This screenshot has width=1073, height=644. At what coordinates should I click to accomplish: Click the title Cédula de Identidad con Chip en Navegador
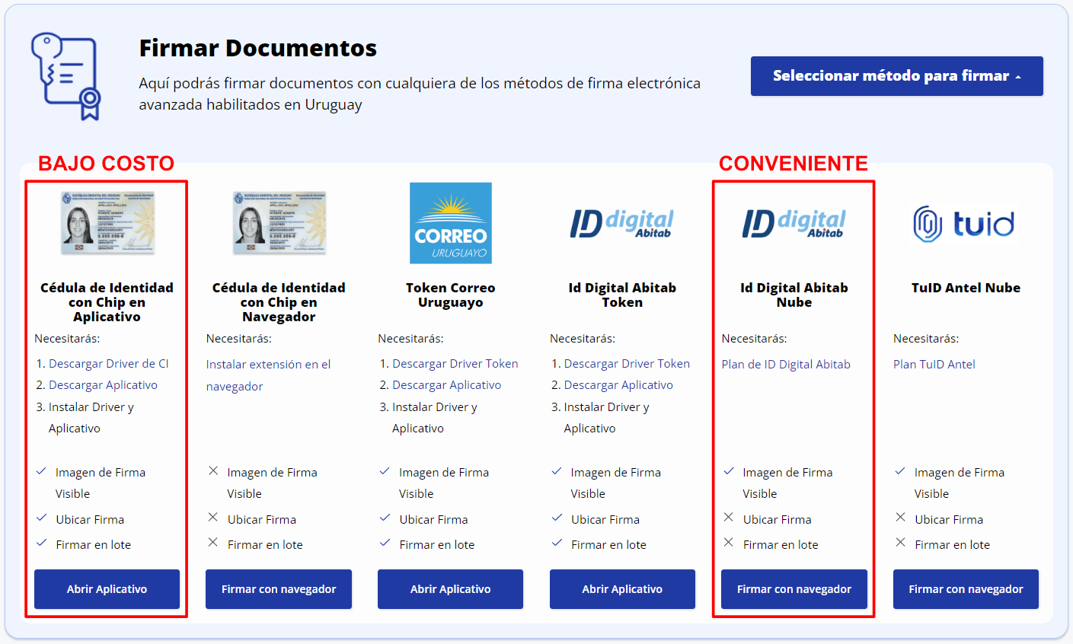[279, 302]
